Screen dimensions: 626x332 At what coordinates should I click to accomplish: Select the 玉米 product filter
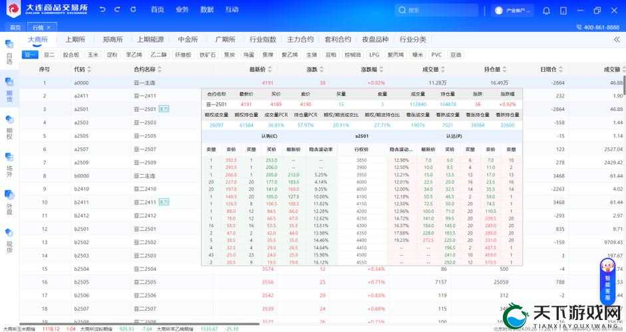point(93,54)
